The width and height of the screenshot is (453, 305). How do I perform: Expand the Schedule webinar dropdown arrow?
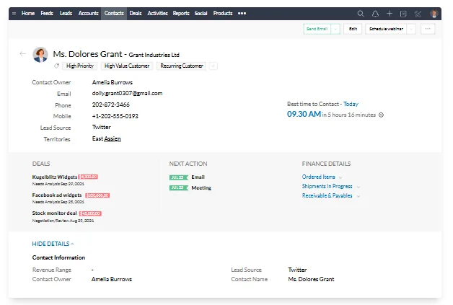pyautogui.click(x=411, y=29)
